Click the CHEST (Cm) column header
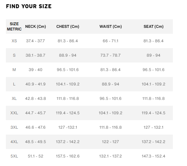The image size is (187, 166). 68,27
